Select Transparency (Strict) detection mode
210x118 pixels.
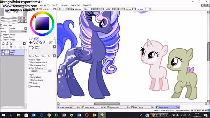point(30,62)
